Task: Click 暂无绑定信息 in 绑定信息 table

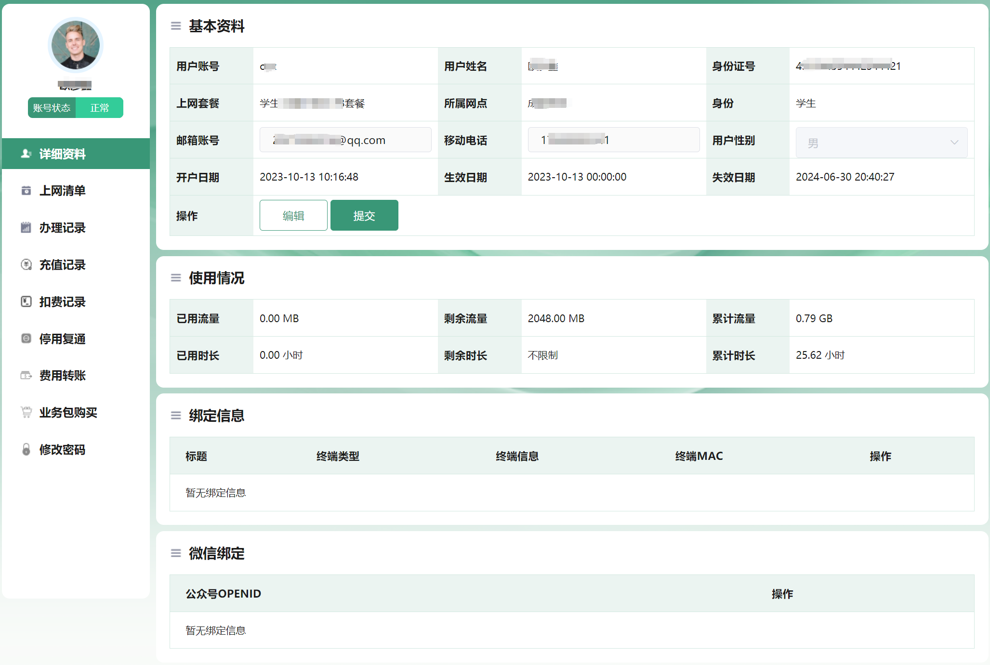Action: point(216,493)
